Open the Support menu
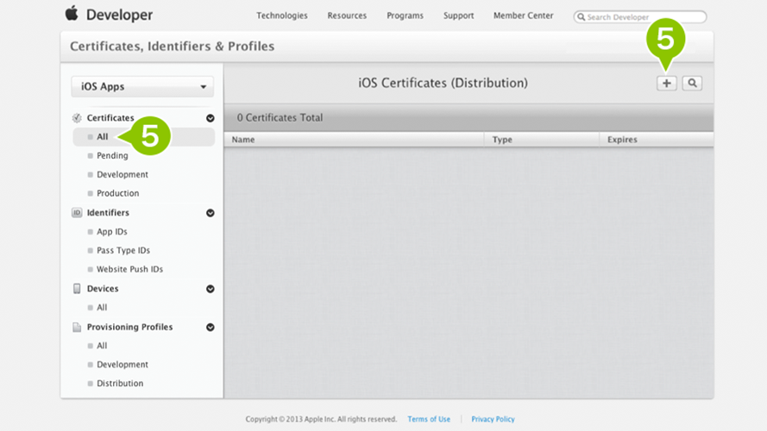 [x=458, y=16]
